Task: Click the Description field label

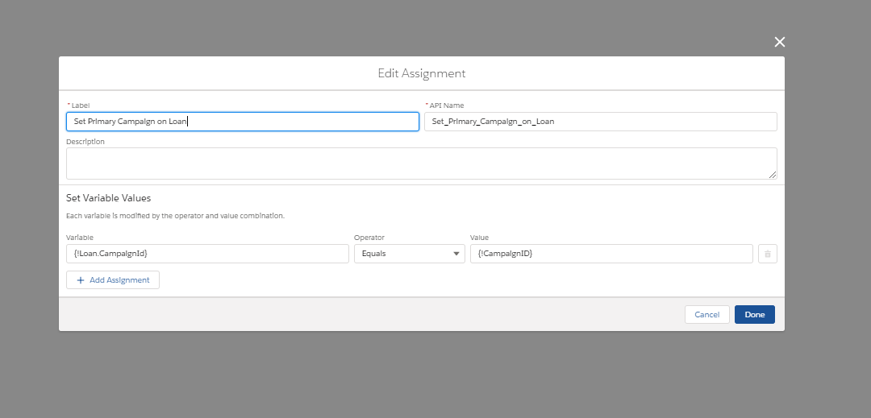Action: [85, 142]
